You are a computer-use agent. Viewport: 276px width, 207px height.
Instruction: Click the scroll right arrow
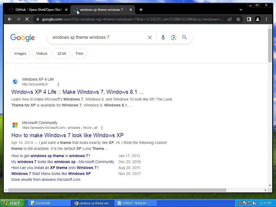(265, 190)
